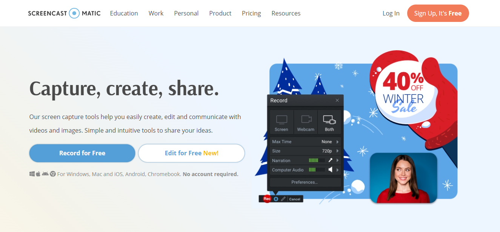Click the Screencast-O-Matic logo
The width and height of the screenshot is (500, 232).
[65, 13]
